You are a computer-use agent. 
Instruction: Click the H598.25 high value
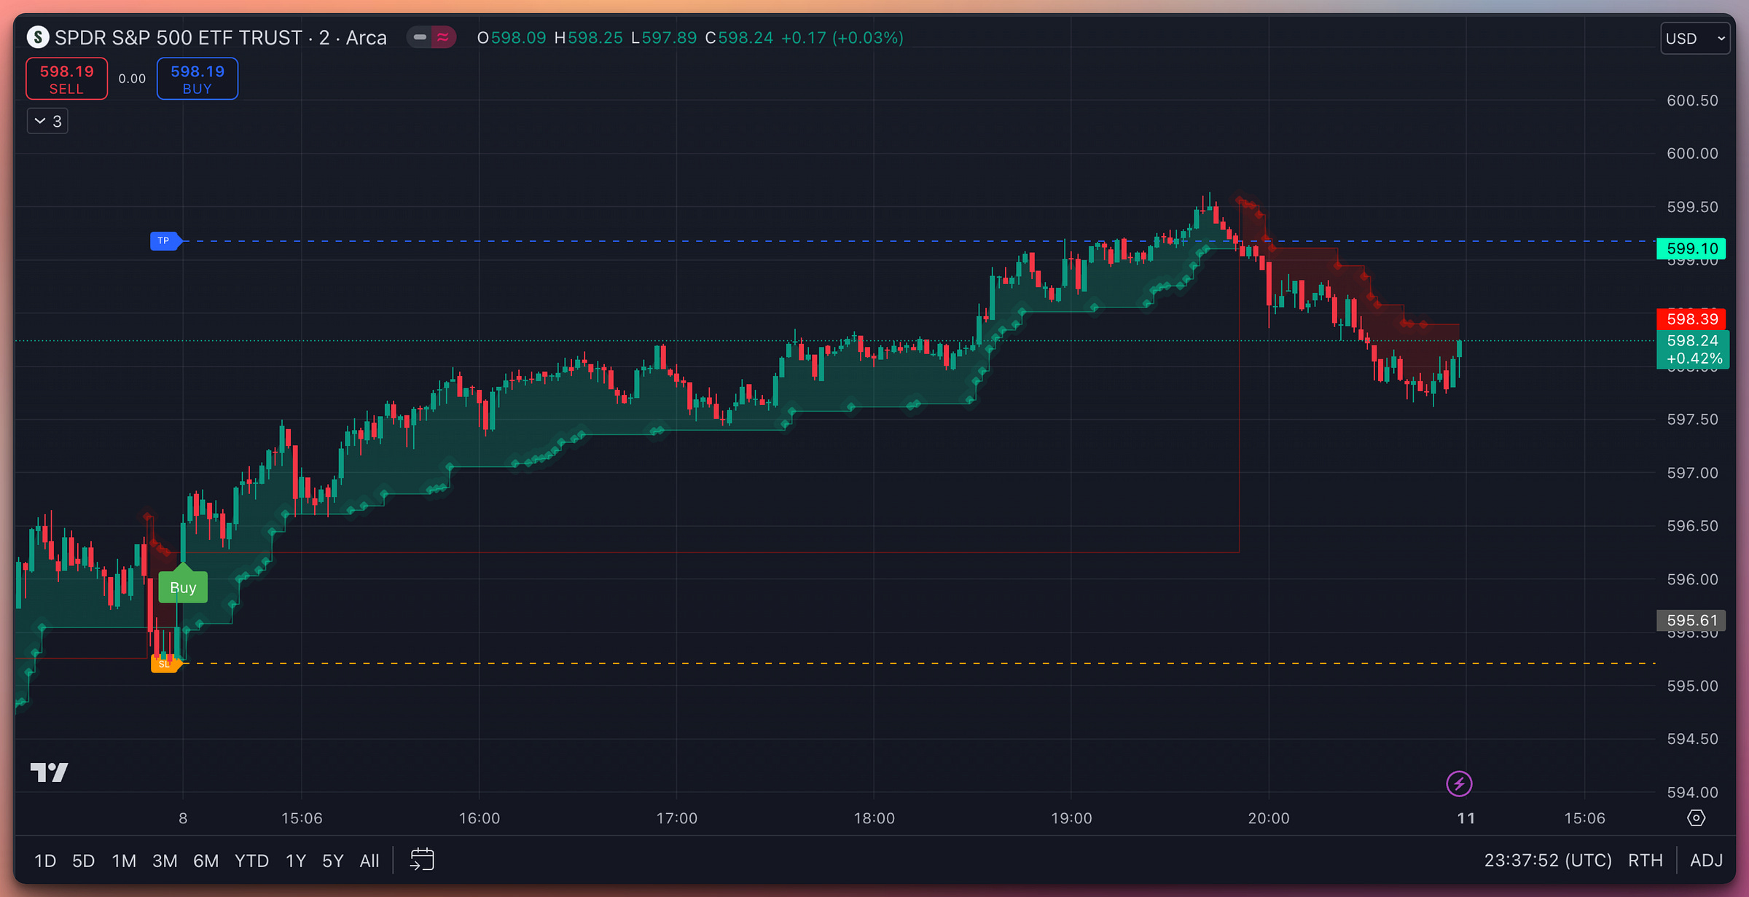coord(589,38)
